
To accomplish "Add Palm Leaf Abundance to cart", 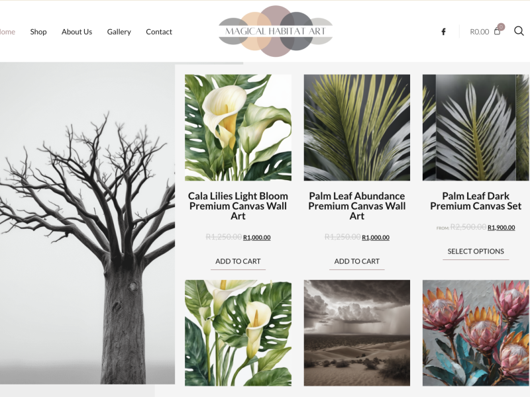I will [x=357, y=261].
